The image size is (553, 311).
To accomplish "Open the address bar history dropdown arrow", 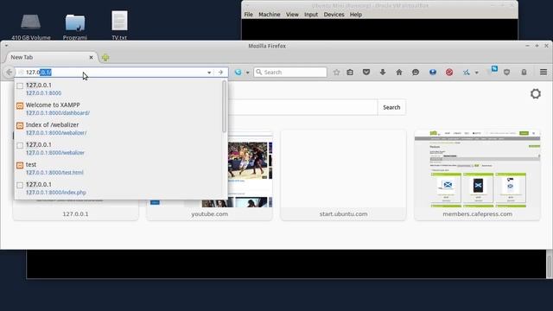I will click(x=209, y=73).
